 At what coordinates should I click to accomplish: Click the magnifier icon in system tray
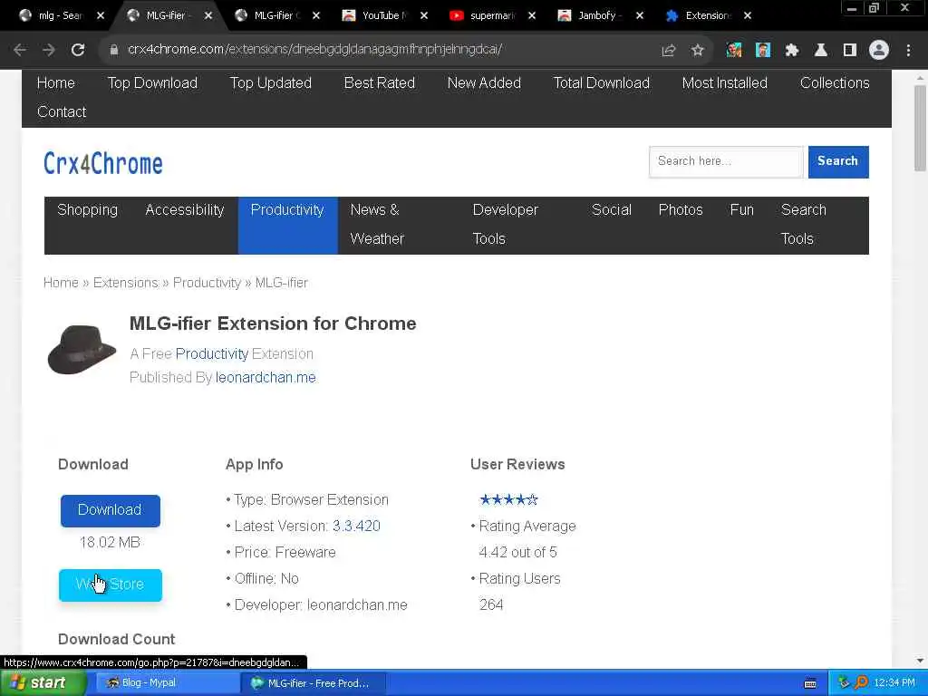point(861,683)
